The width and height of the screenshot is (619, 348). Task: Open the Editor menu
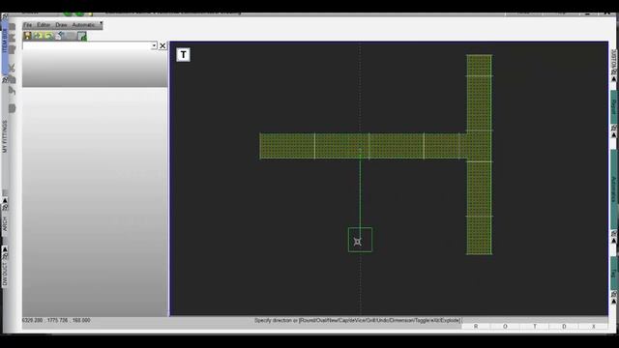click(44, 25)
